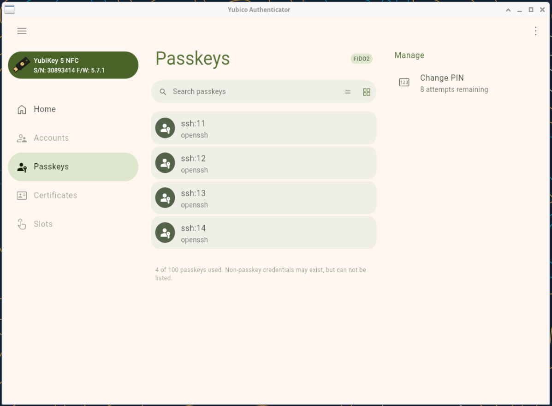Viewport: 552px width, 406px height.
Task: Click the Accounts people icon
Action: [22, 138]
